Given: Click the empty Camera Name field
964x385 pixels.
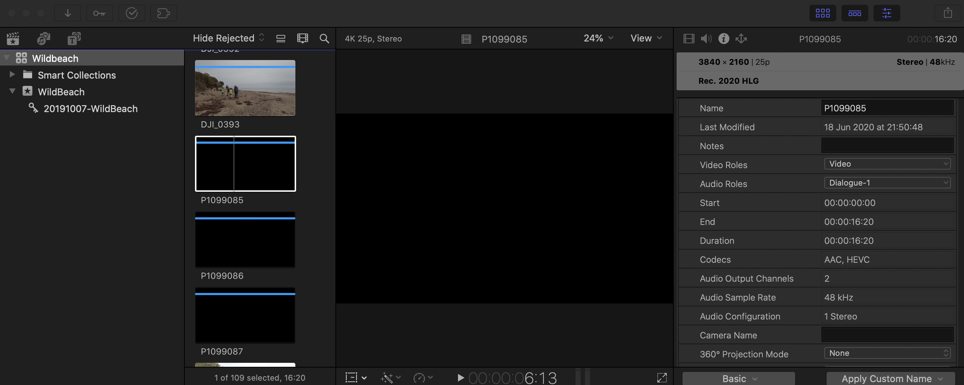Looking at the screenshot, I should coord(887,335).
